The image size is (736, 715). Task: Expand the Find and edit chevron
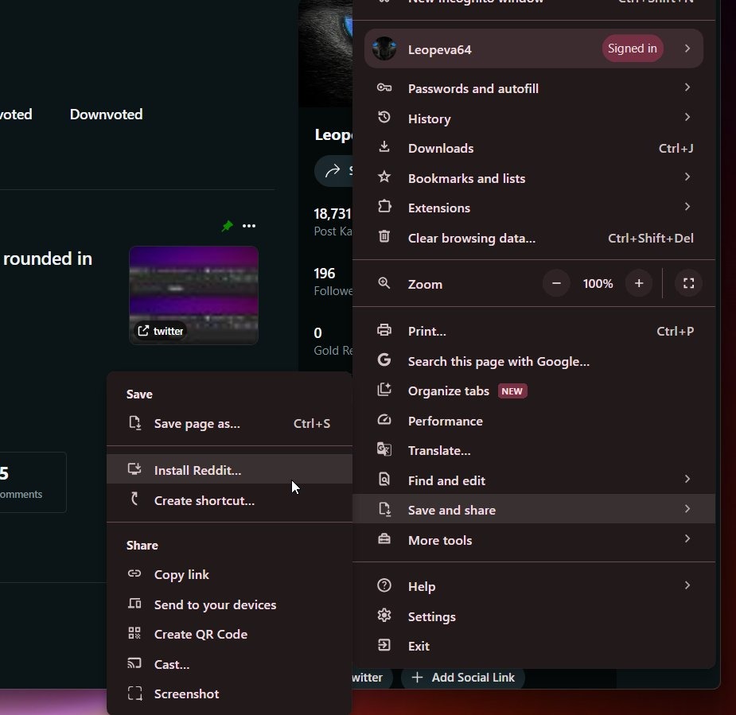pyautogui.click(x=687, y=479)
